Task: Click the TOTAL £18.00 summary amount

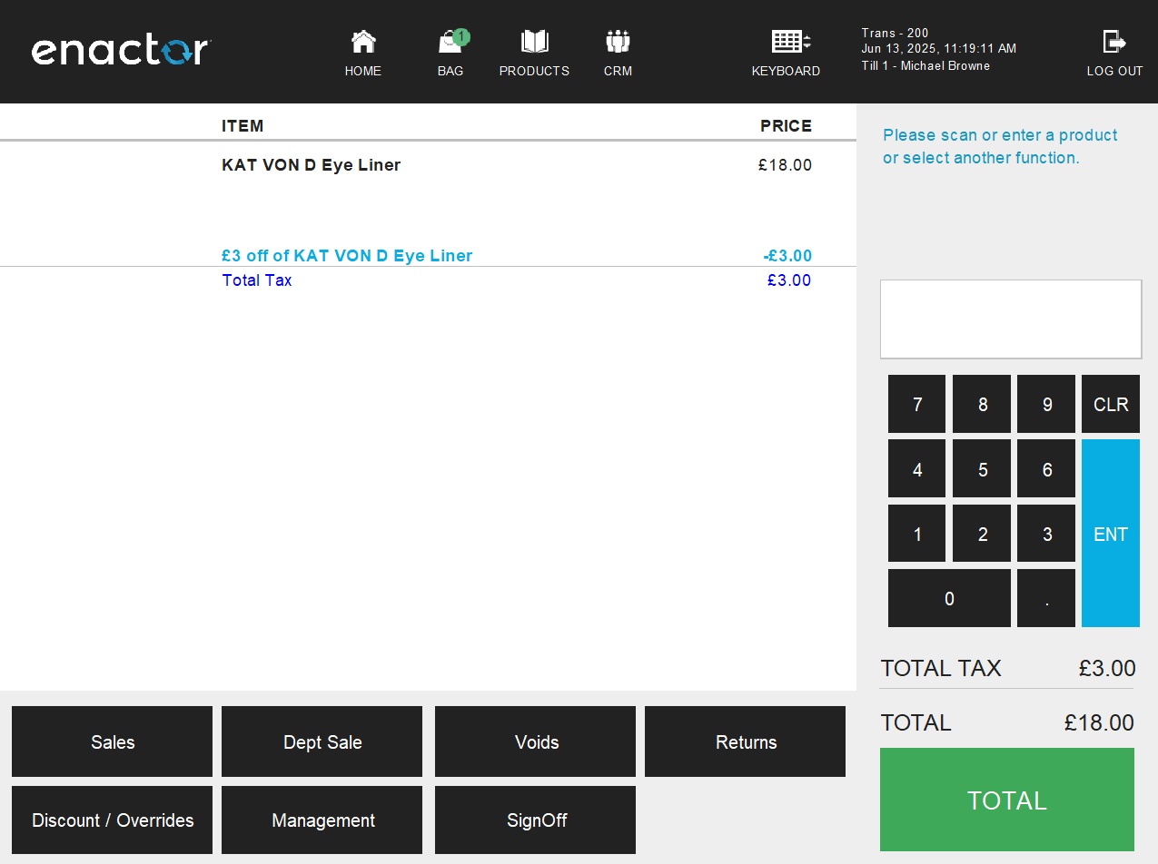Action: (x=1099, y=723)
